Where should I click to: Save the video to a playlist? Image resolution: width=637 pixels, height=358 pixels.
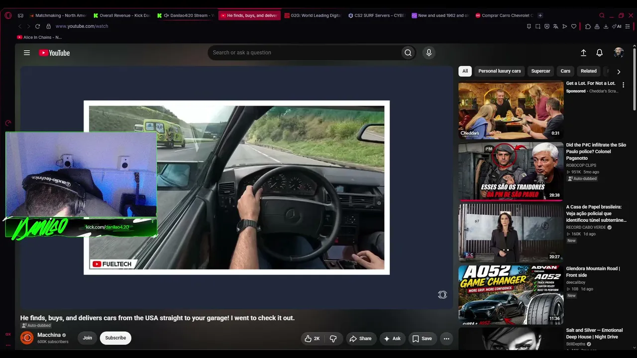click(422, 339)
